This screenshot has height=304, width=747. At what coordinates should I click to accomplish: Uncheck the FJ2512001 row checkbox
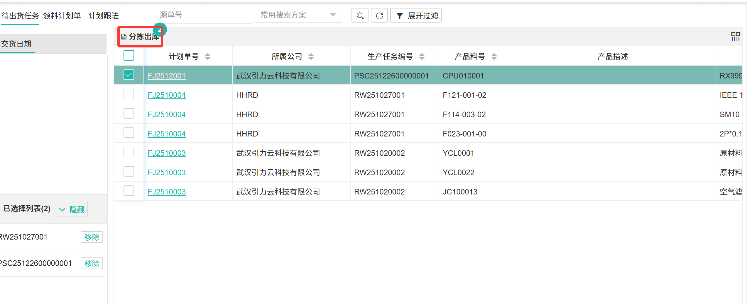129,75
